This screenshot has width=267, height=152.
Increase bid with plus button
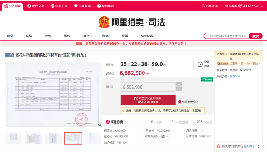tap(179, 85)
